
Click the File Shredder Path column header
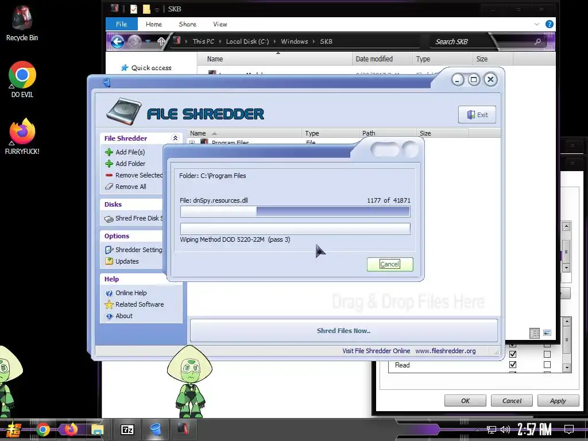point(388,133)
